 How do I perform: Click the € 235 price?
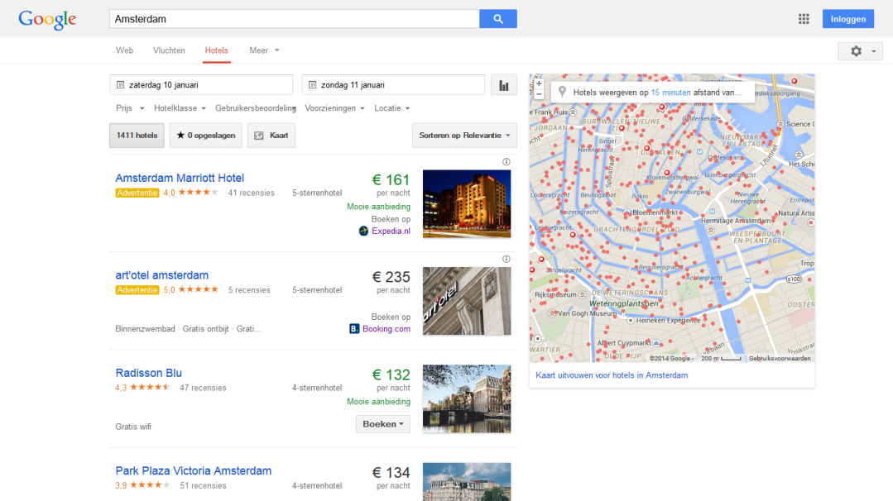pos(391,277)
